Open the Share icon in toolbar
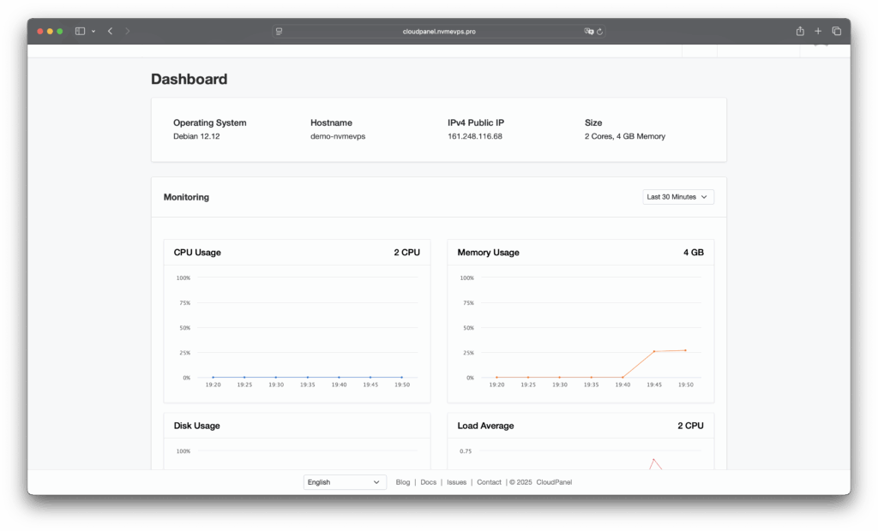878x531 pixels. (800, 31)
